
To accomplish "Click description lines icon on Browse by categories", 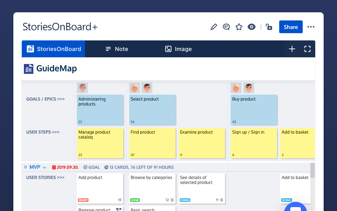I will [172, 200].
